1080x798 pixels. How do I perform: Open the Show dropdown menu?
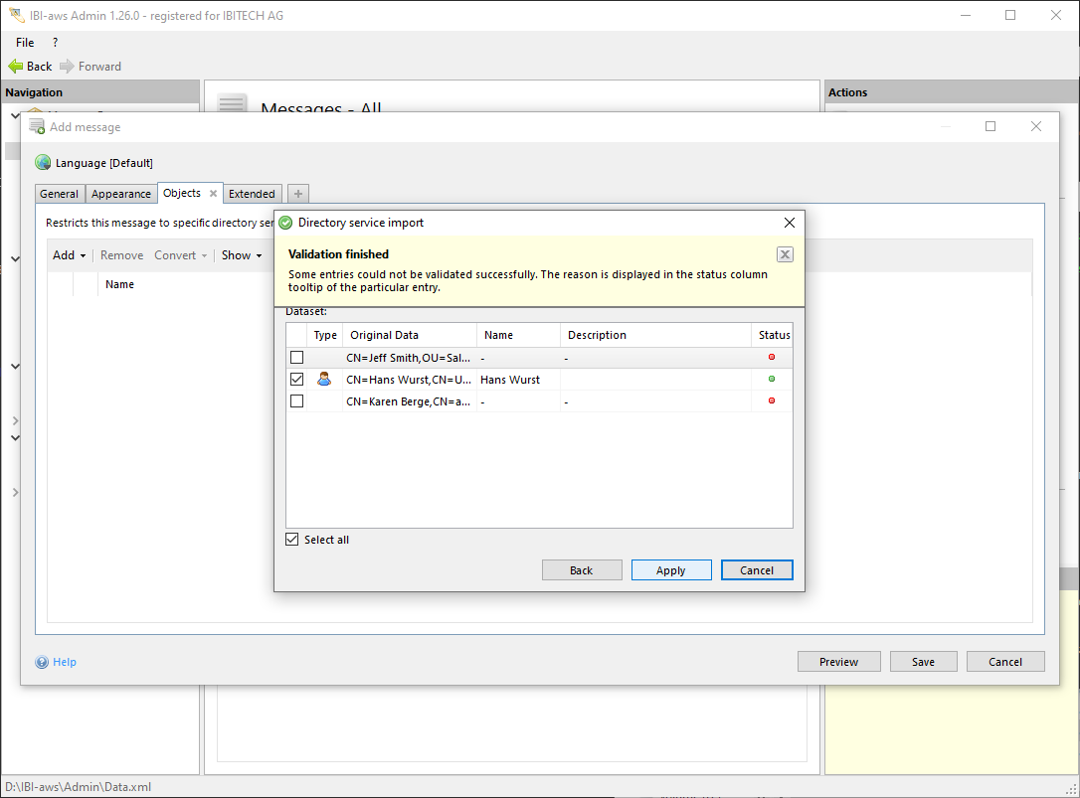click(x=242, y=255)
